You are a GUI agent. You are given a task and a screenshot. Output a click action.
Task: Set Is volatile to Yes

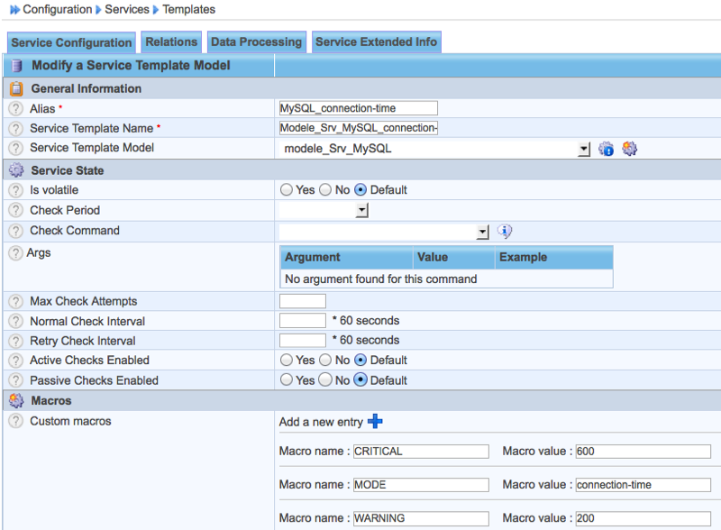coord(287,190)
